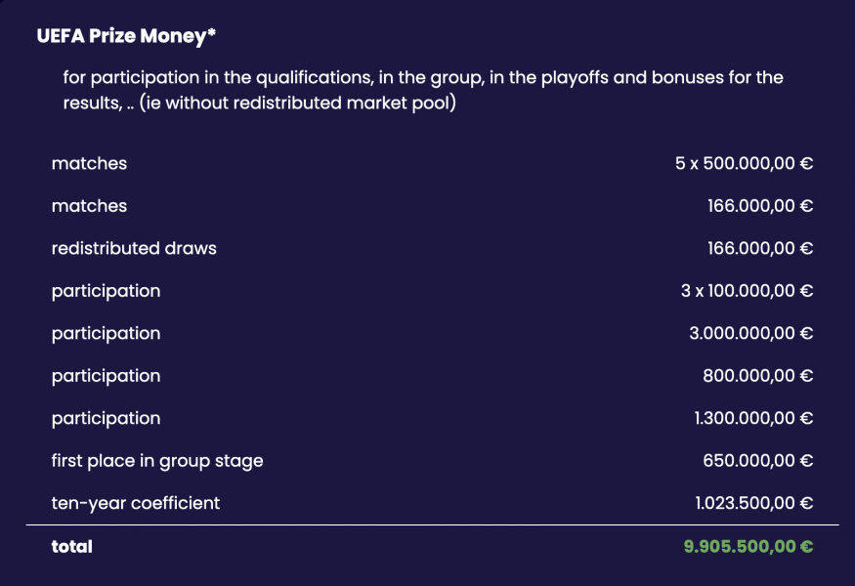Select the 800.000,00 € participation amount
Screen dimensions: 855x586
757,376
